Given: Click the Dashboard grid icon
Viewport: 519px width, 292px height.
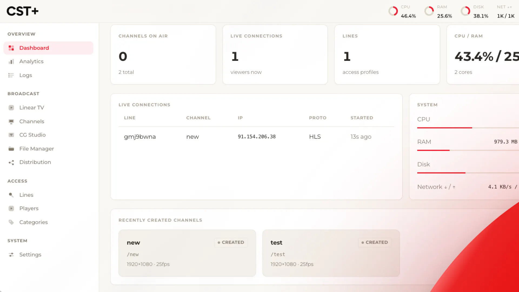Looking at the screenshot, I should [x=11, y=48].
